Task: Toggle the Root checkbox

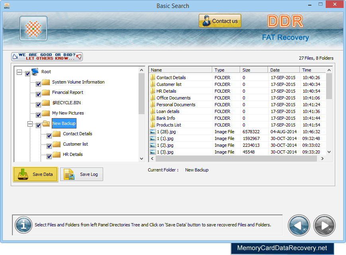Action: [x=27, y=74]
